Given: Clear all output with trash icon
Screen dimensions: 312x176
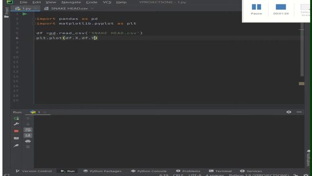Looking at the screenshot, I should click(28, 147).
